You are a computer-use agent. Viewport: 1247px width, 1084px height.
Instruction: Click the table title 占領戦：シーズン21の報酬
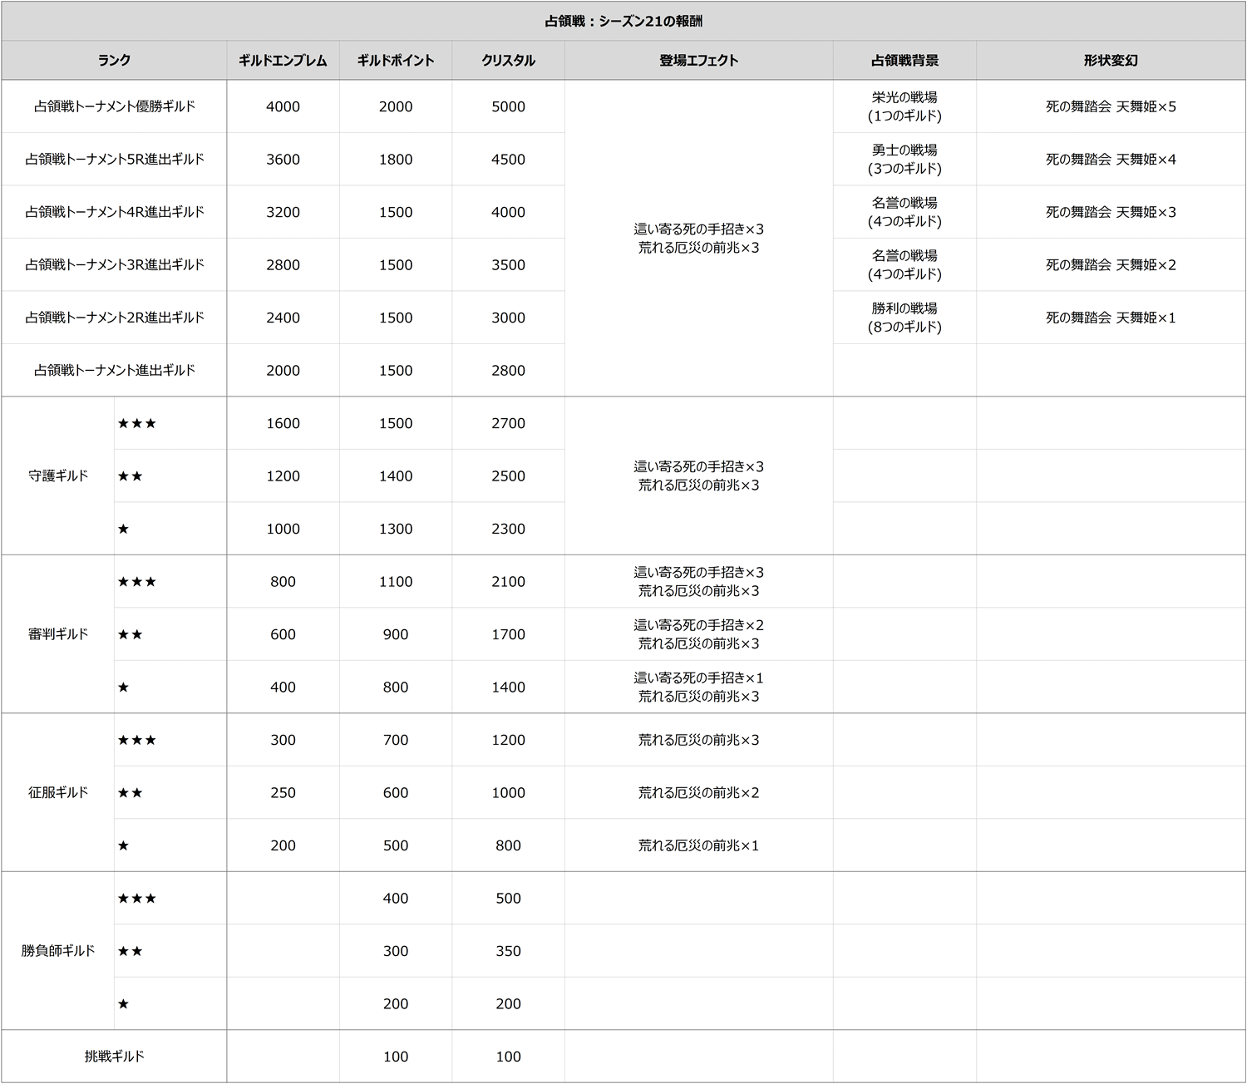(623, 21)
